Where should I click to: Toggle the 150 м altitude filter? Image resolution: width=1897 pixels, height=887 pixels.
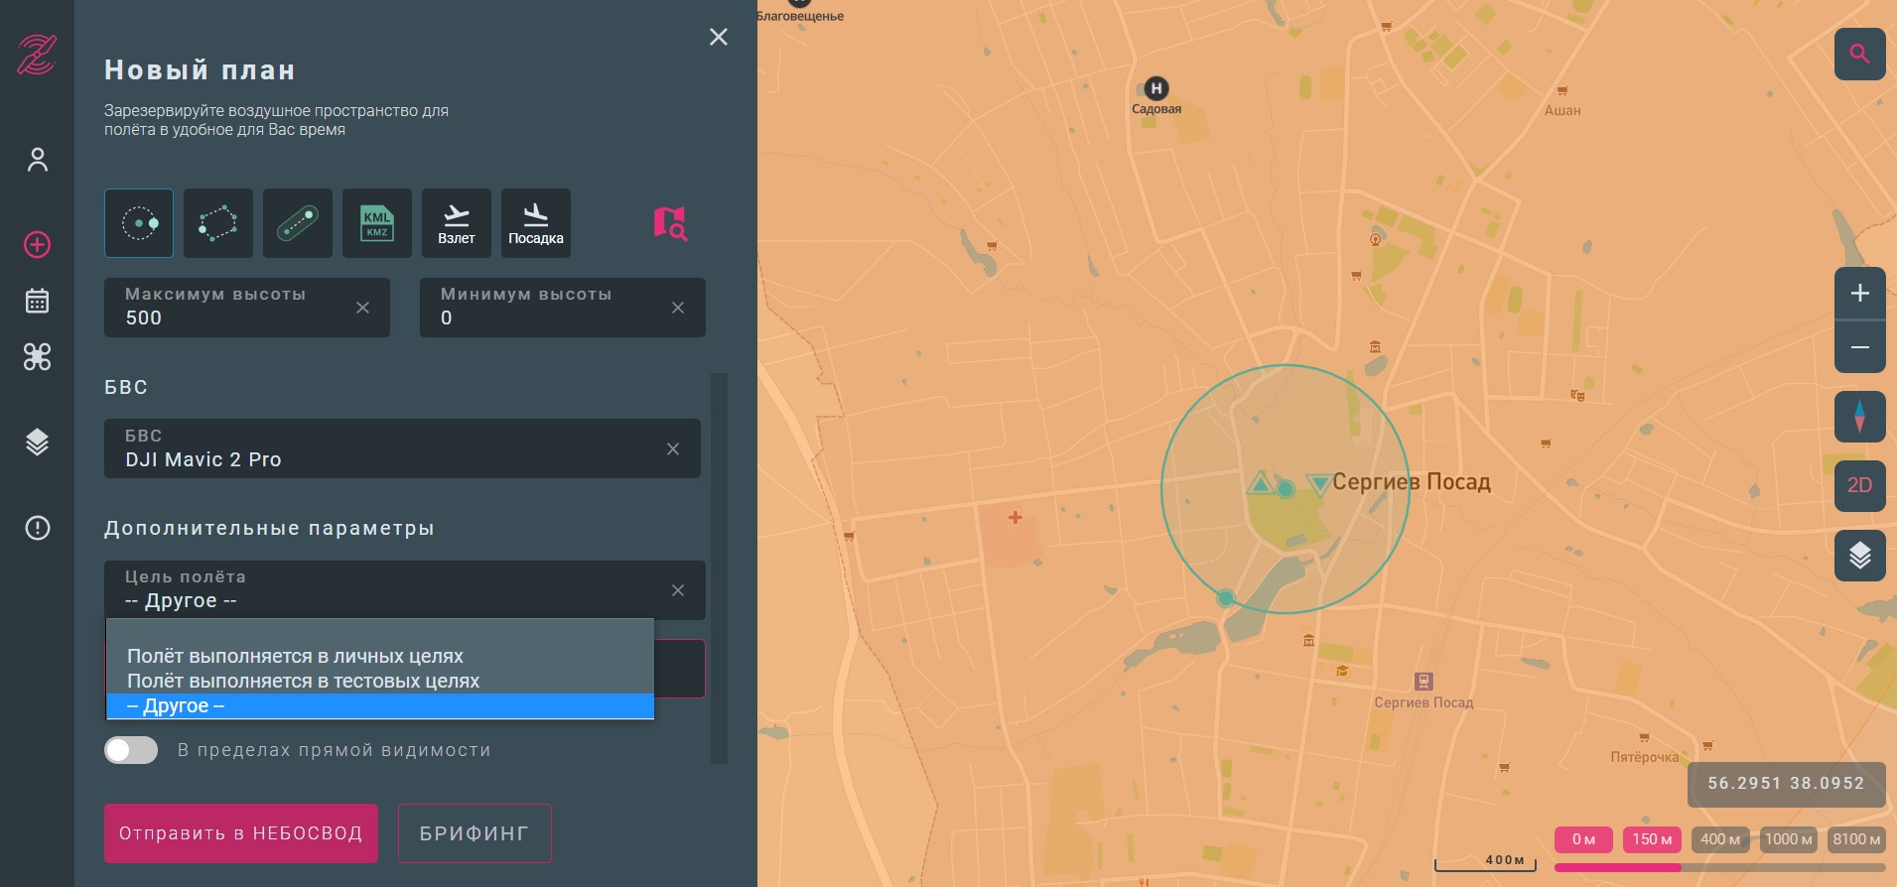1652,839
